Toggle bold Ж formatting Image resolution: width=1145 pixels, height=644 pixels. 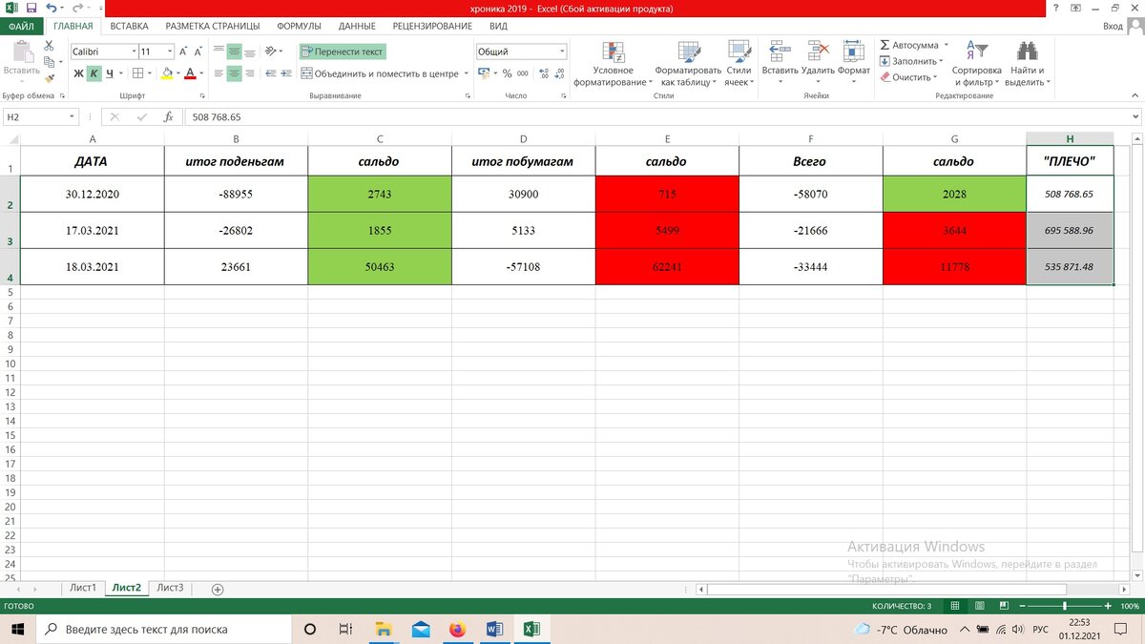(x=79, y=73)
